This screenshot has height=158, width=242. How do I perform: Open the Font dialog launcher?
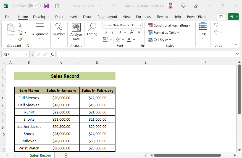(x=143, y=46)
